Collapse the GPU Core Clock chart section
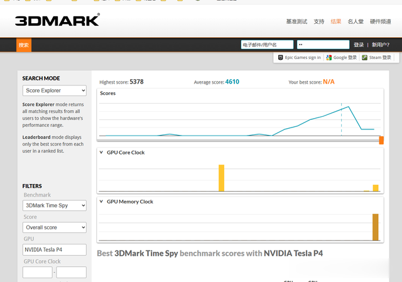This screenshot has width=402, height=282. click(x=101, y=152)
